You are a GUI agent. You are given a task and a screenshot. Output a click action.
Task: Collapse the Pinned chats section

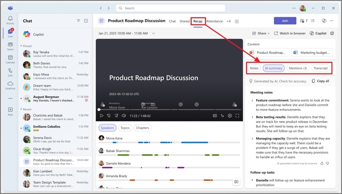[26, 46]
